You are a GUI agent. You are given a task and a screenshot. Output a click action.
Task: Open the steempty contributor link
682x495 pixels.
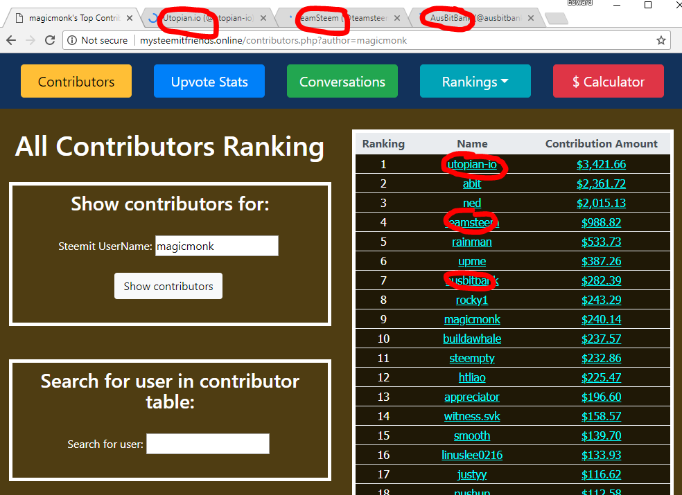[472, 358]
